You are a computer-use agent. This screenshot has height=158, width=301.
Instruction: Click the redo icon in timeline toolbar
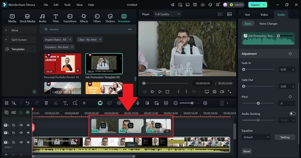coord(36,103)
